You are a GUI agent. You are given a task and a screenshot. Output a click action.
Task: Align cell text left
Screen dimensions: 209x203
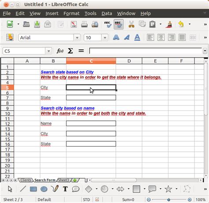point(150,38)
